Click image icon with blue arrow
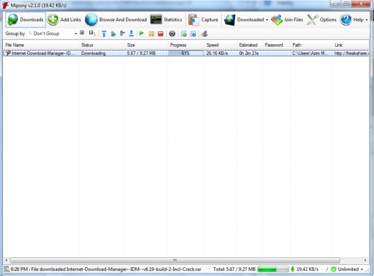 [x=193, y=34]
